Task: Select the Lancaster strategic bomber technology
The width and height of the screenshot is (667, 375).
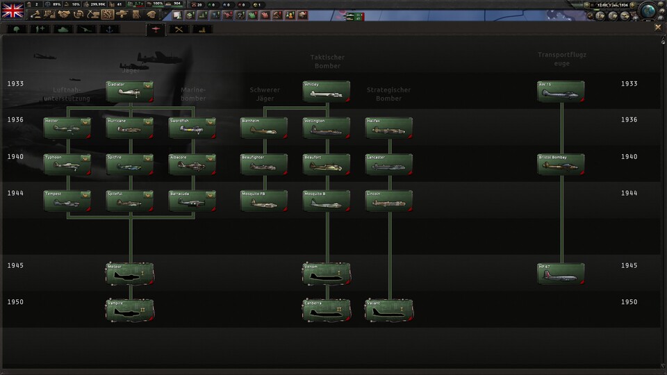Action: [388, 164]
